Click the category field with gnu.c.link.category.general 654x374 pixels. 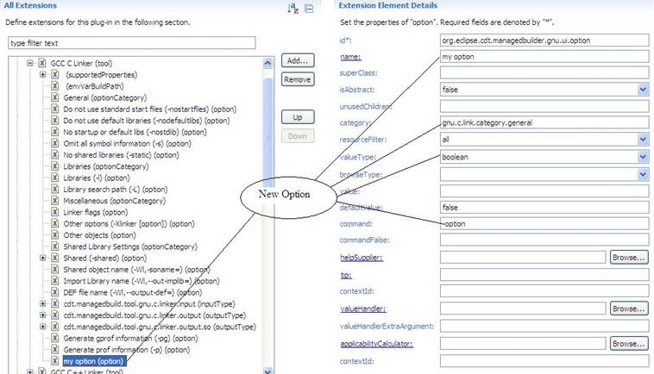(544, 123)
